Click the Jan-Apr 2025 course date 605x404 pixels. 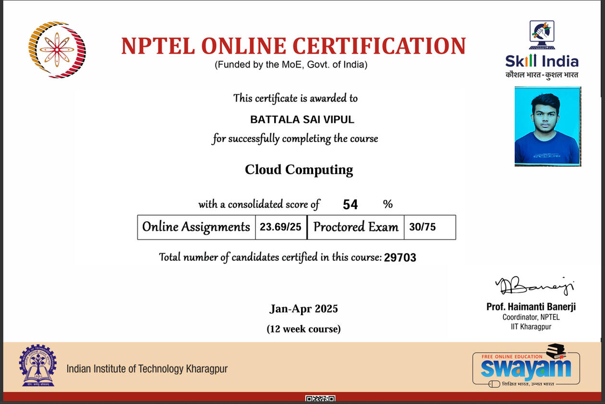[x=303, y=309]
